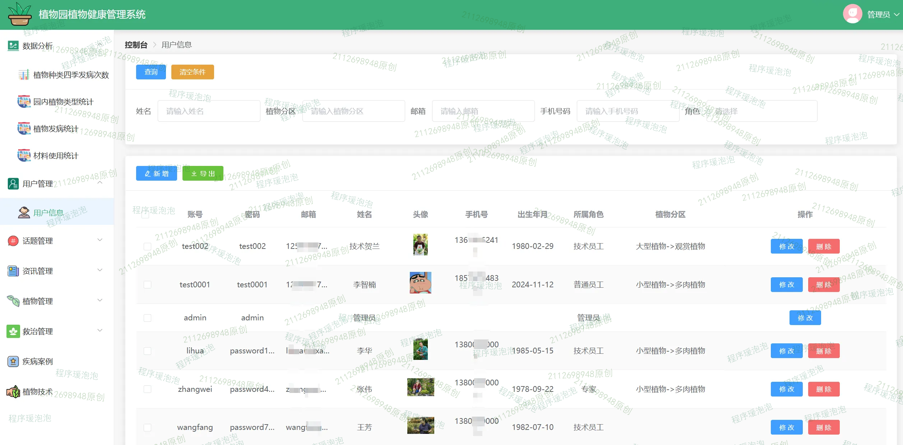Open 植物发病统计 menu item
Viewport: 903px width, 445px height.
[x=56, y=129]
